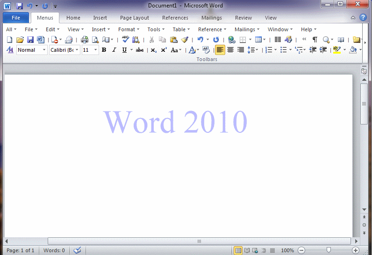Click the blue File button
Image resolution: width=372 pixels, height=255 pixels.
click(x=15, y=18)
